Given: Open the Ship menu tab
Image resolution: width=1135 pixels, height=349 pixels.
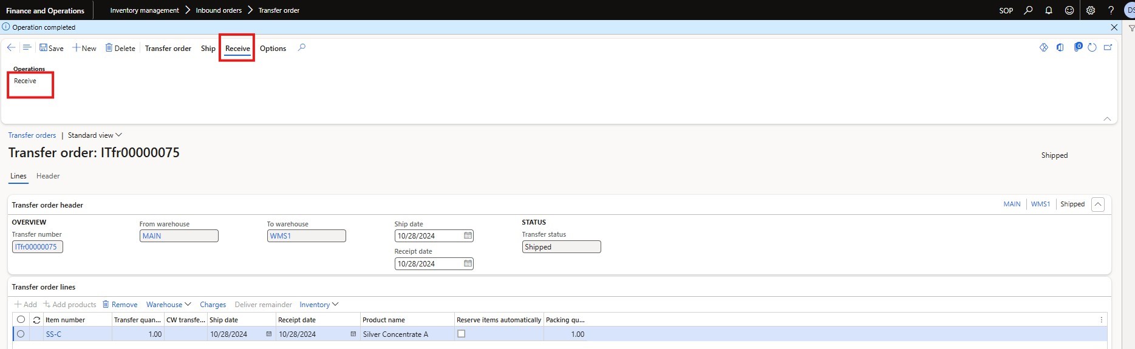Looking at the screenshot, I should [208, 49].
